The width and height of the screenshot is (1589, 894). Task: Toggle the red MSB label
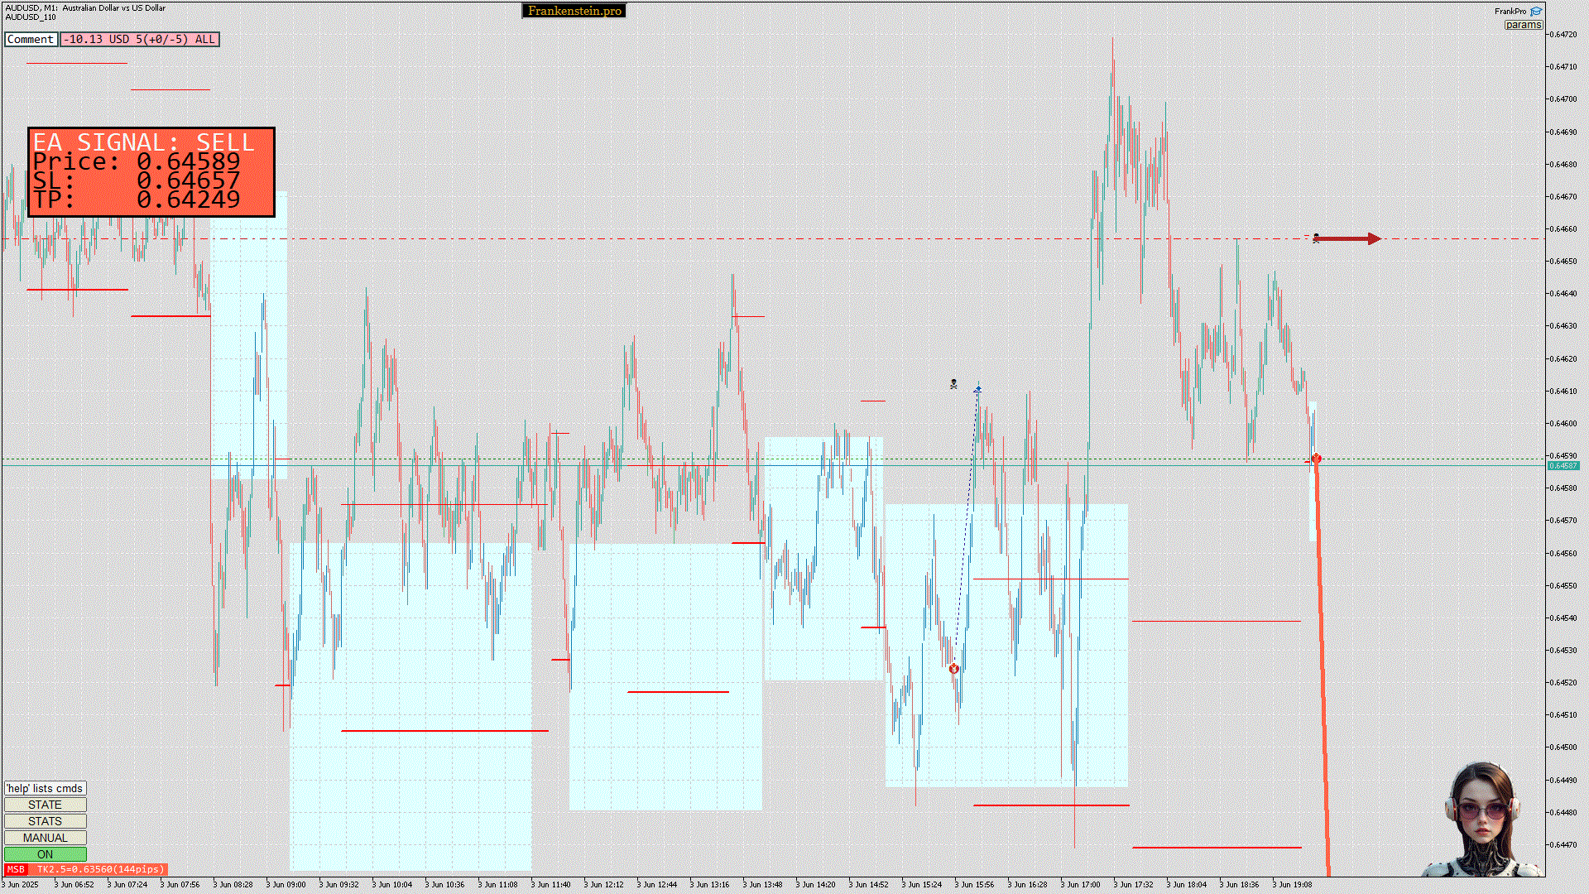[x=16, y=869]
